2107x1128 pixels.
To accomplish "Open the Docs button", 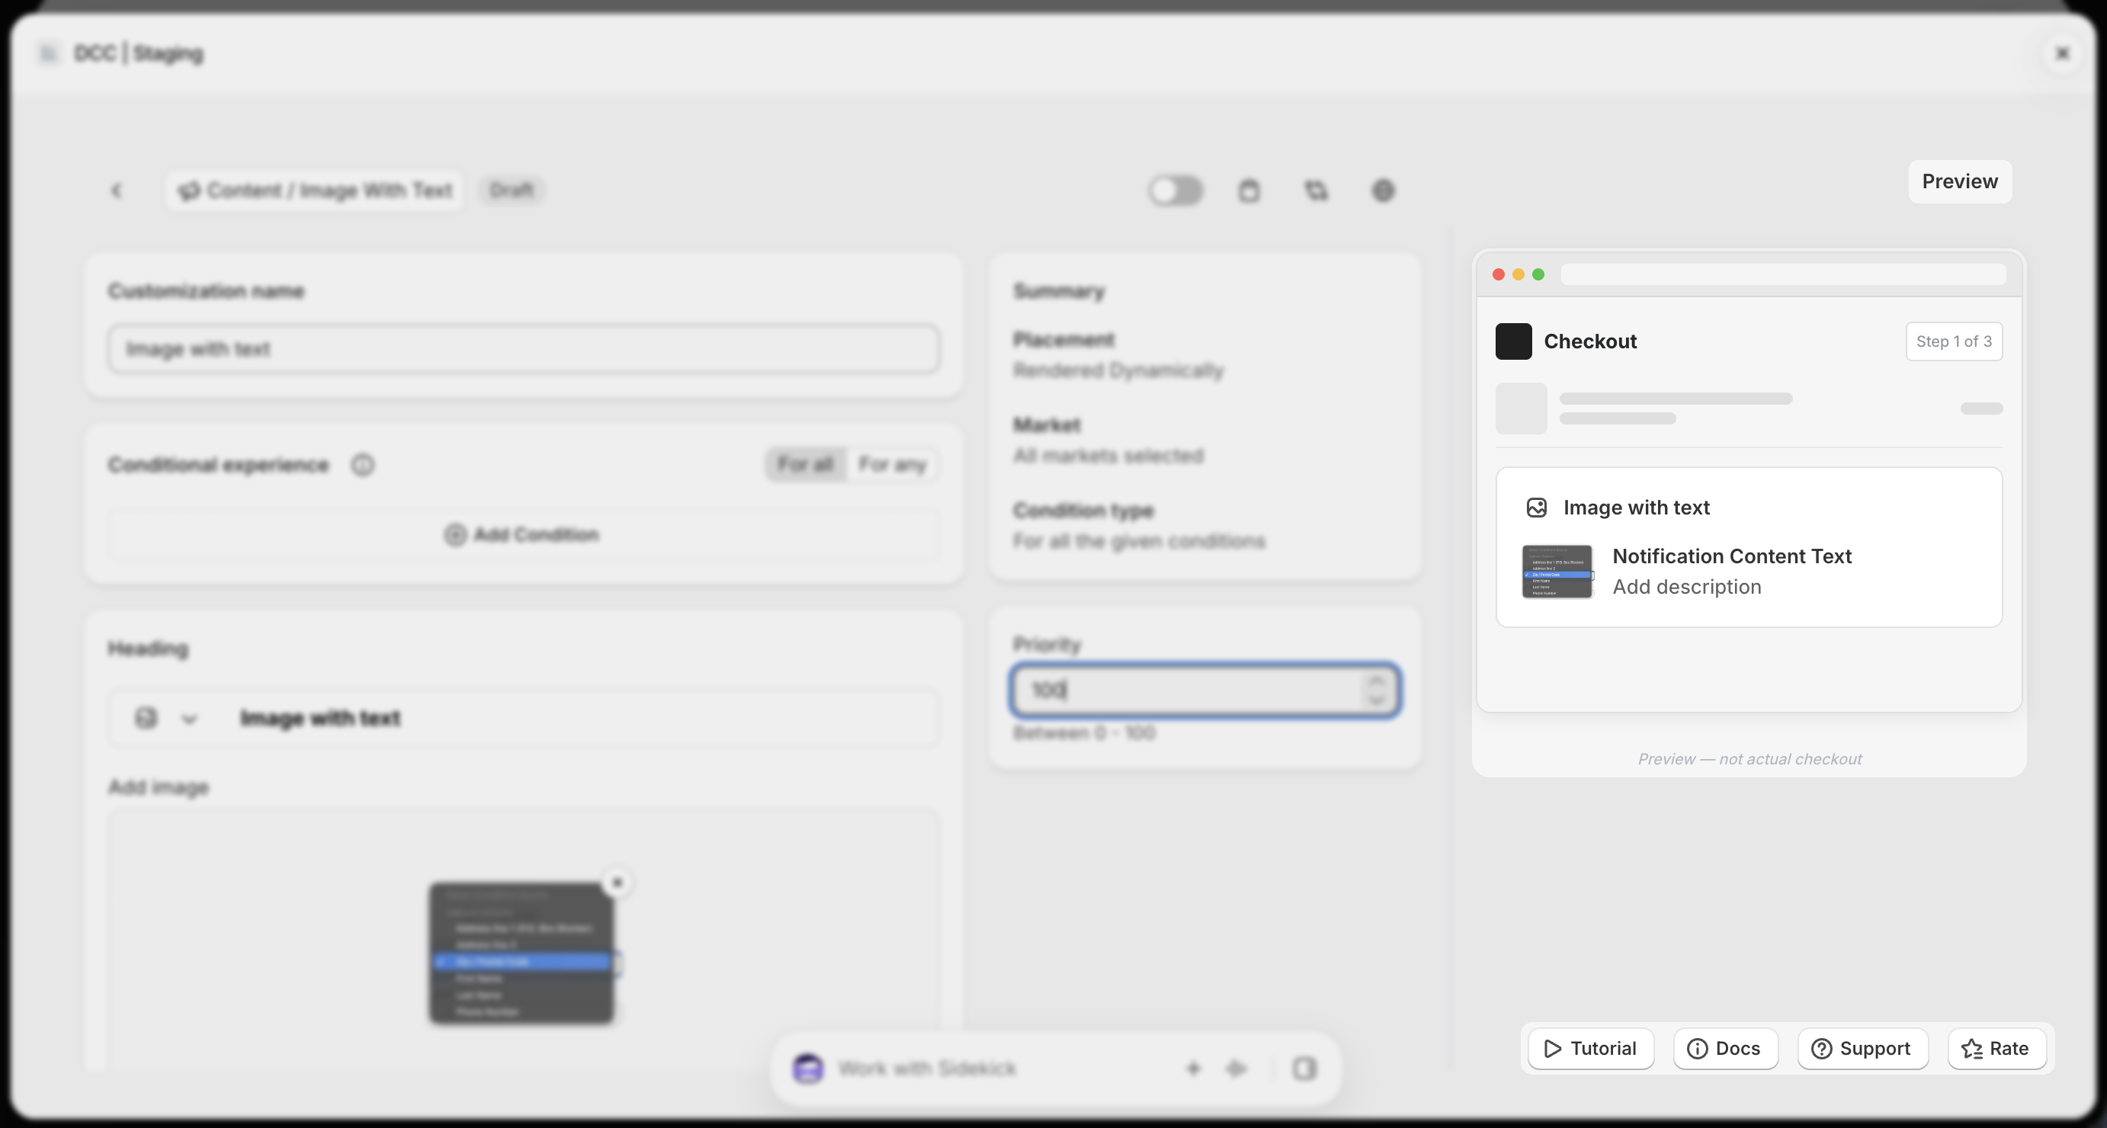I will pos(1725,1049).
